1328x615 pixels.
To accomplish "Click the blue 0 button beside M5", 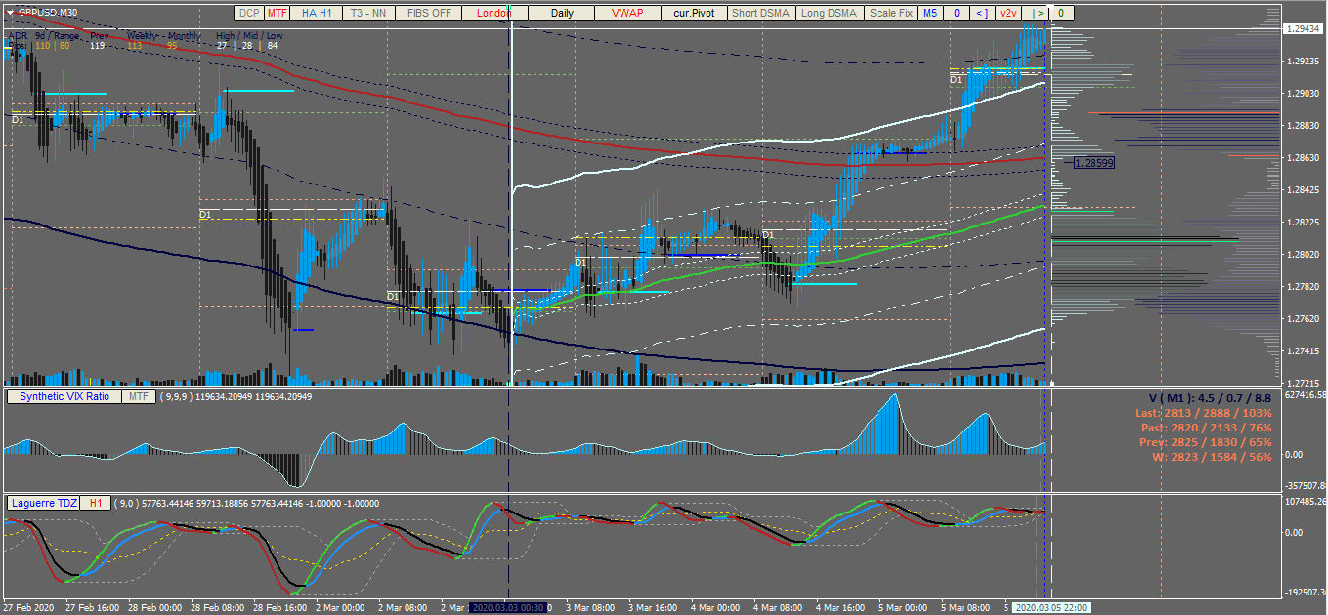I will (958, 13).
